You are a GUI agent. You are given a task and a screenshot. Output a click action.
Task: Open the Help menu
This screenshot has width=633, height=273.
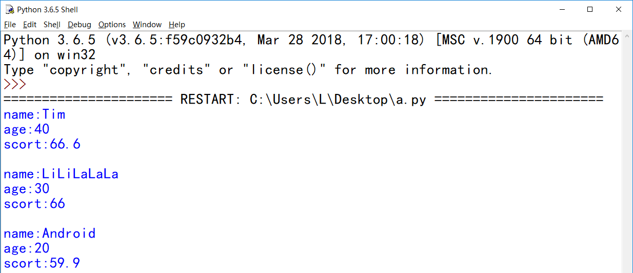pos(177,25)
